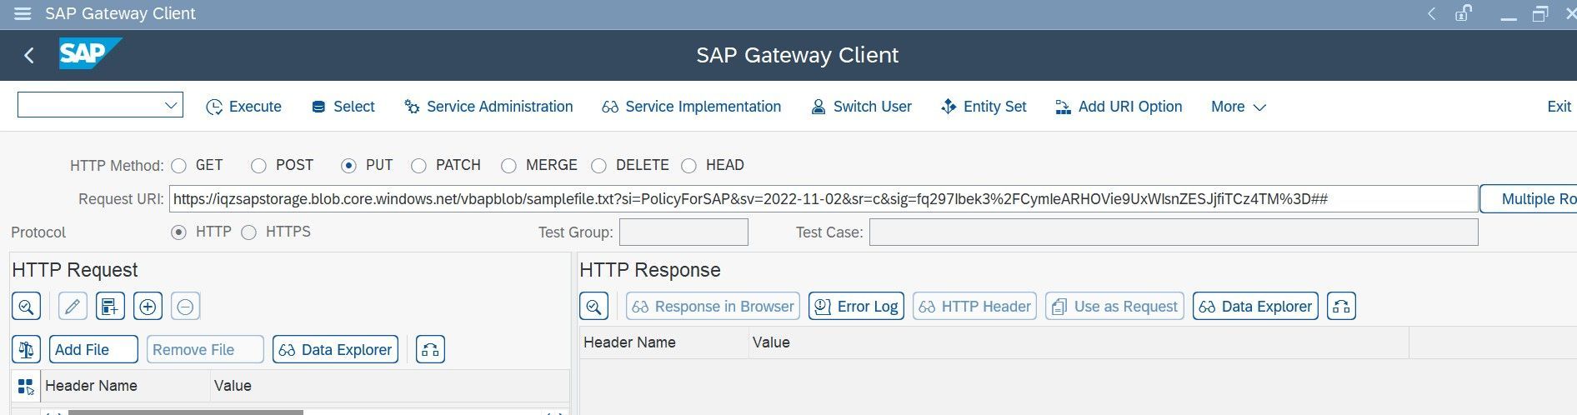Open Data Explorer in HTTP Response panel

(1255, 307)
